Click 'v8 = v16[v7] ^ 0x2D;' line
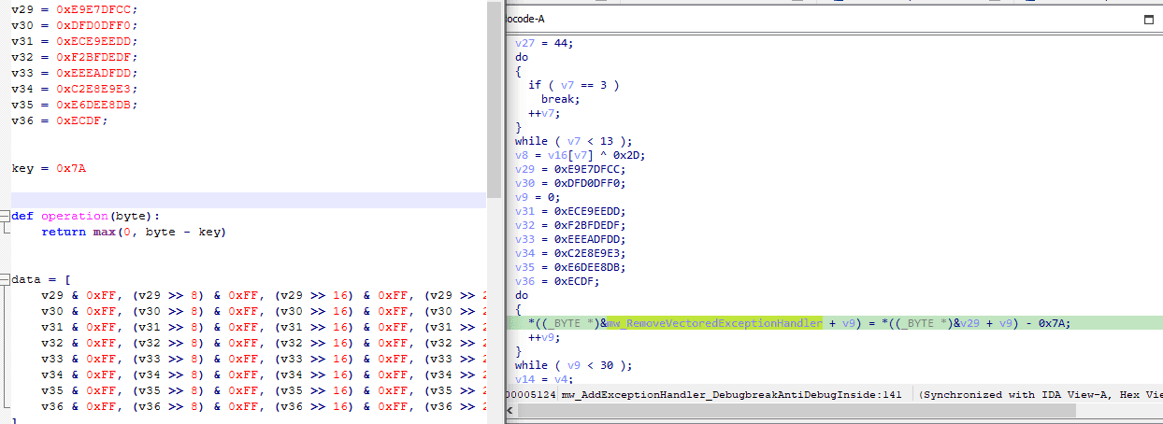The width and height of the screenshot is (1163, 424). click(580, 155)
